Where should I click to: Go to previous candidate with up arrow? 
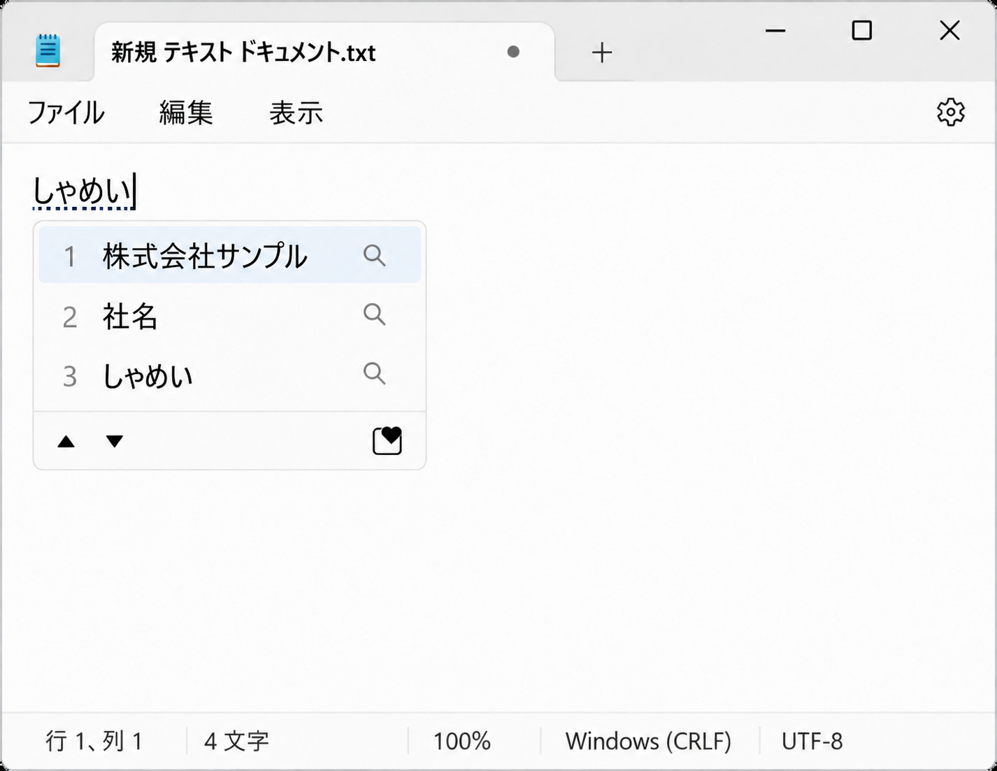[x=66, y=441]
